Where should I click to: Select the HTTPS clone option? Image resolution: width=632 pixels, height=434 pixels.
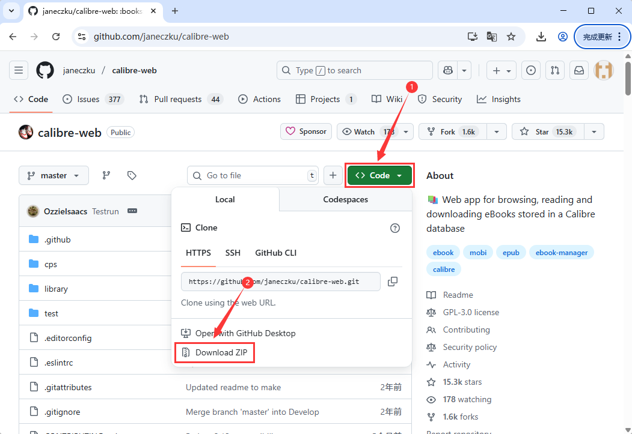[x=198, y=253]
